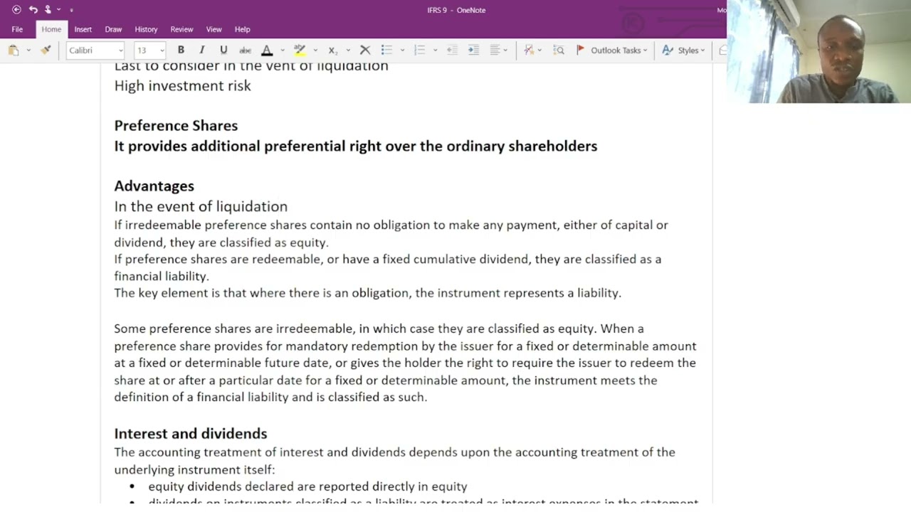Click the 'High investment risk' line
The width and height of the screenshot is (911, 512).
(182, 85)
